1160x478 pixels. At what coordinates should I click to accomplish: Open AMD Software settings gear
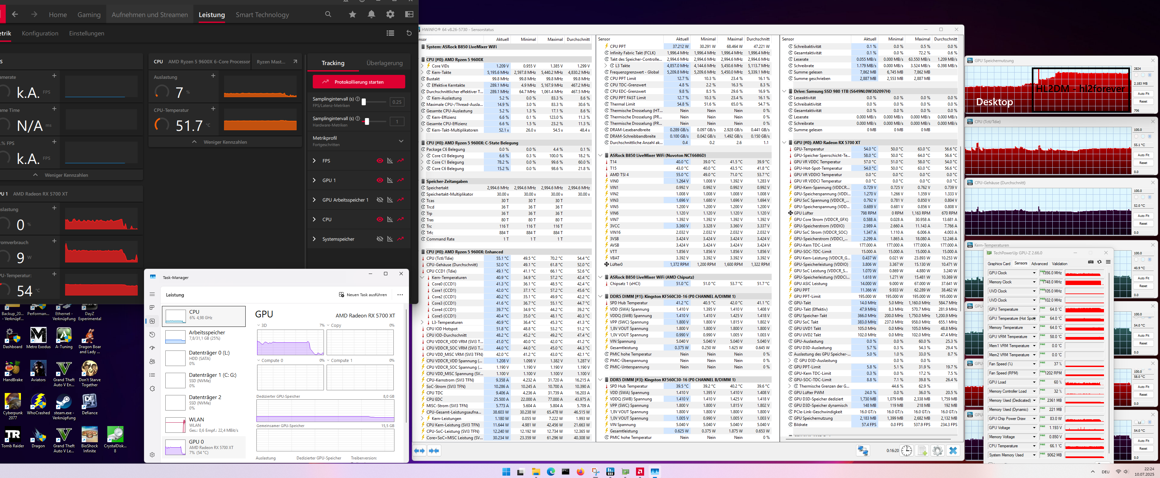[390, 15]
